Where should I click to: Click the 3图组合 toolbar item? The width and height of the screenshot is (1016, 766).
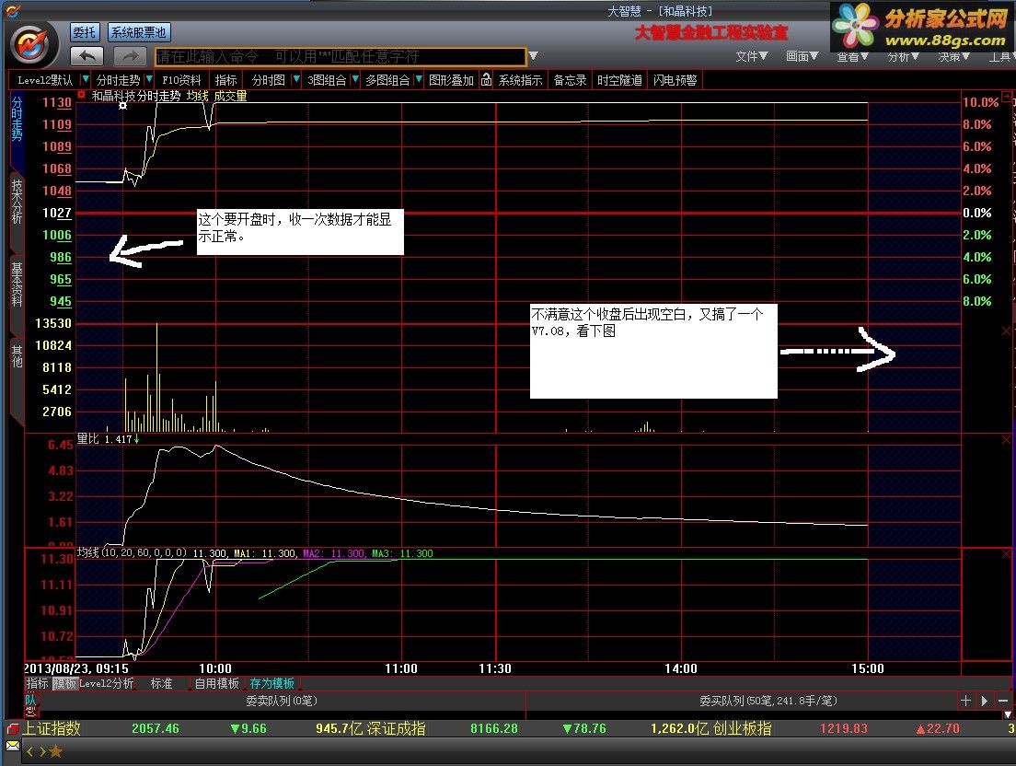[x=328, y=80]
